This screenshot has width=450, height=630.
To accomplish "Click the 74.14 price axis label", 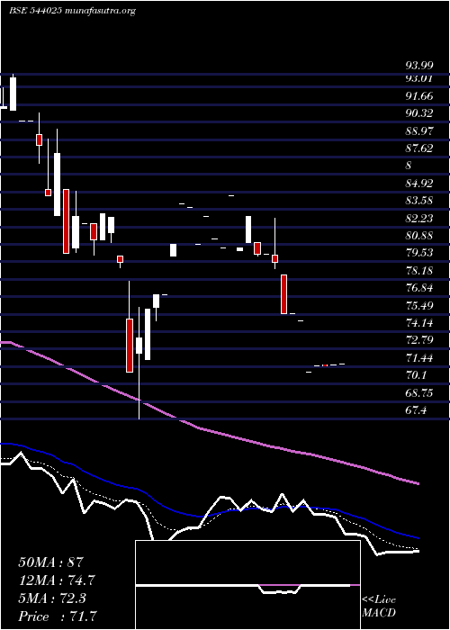I will click(x=419, y=322).
